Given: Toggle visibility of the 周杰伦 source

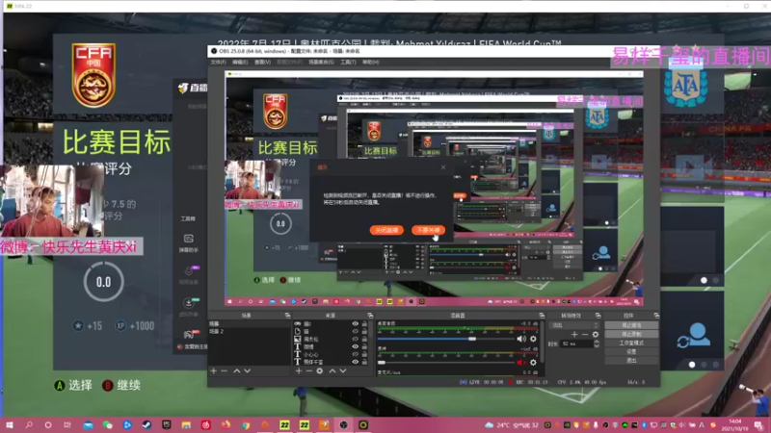Looking at the screenshot, I should tap(355, 339).
